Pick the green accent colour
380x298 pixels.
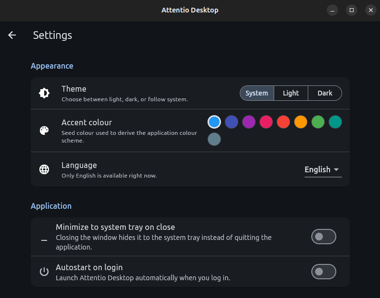click(318, 122)
